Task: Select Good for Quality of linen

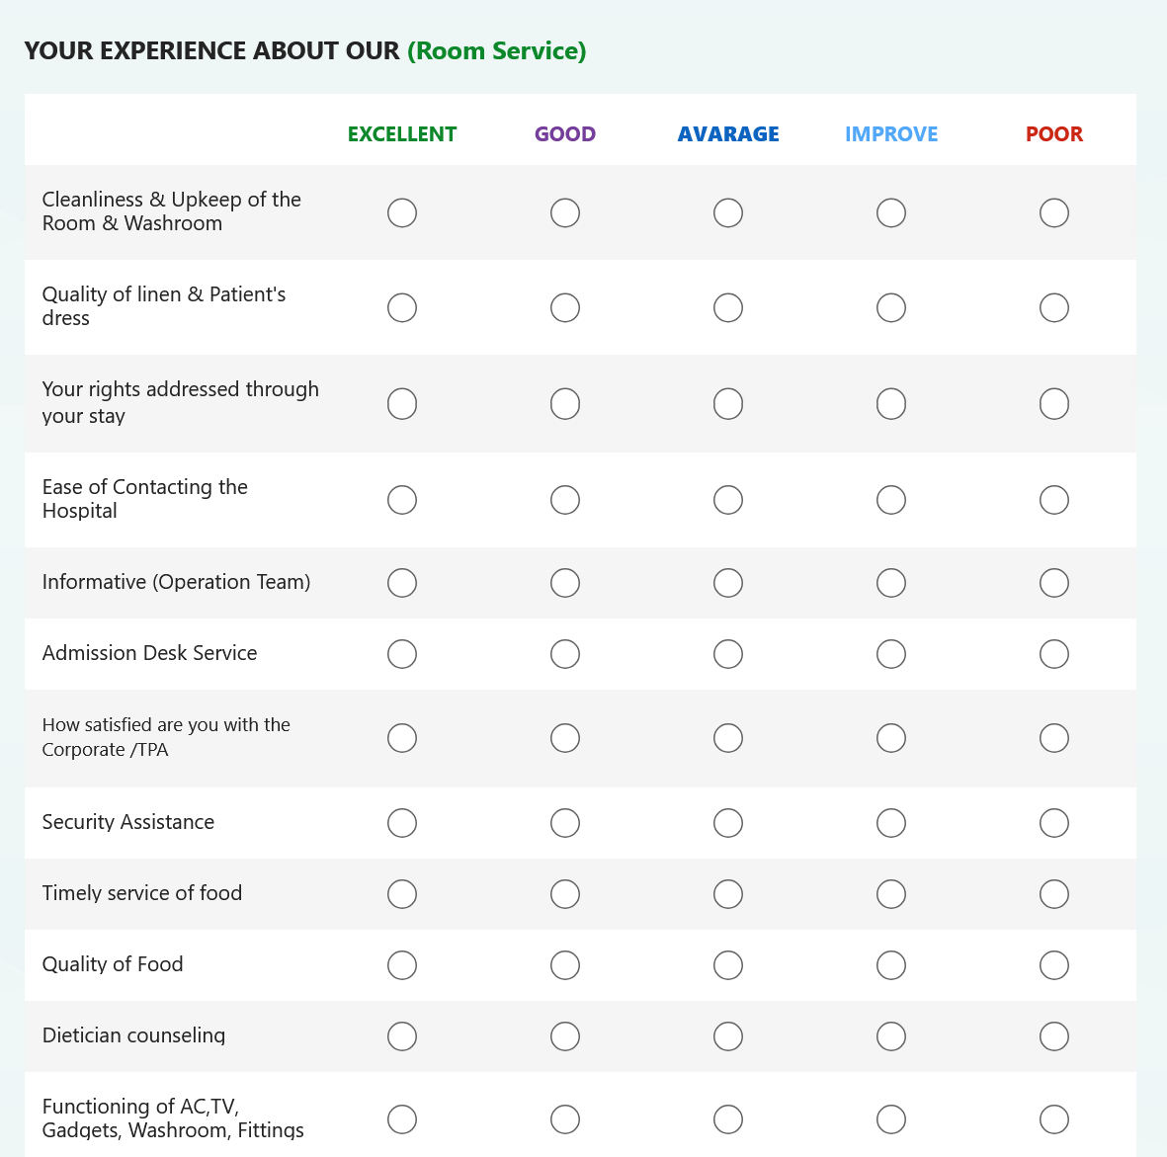Action: (x=565, y=308)
